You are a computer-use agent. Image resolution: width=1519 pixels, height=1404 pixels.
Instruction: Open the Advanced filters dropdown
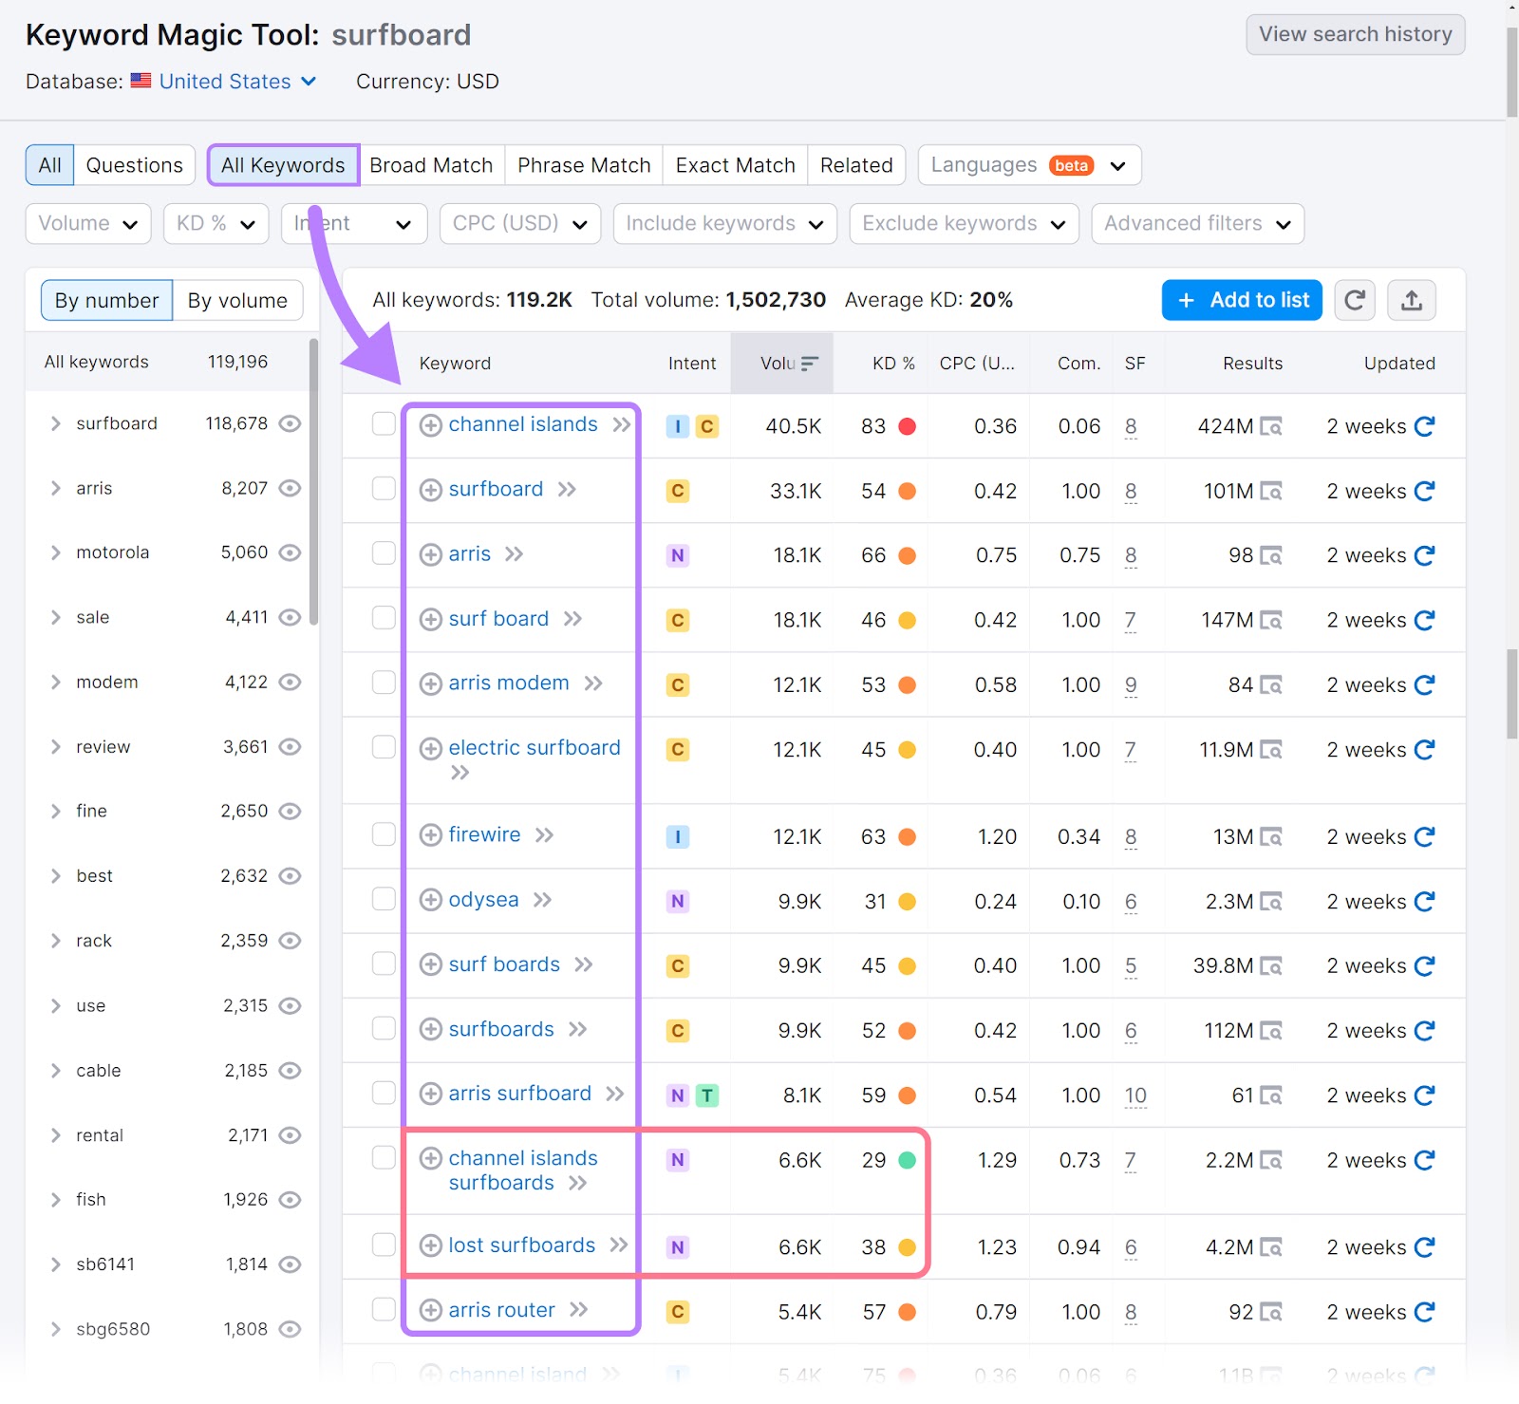(x=1197, y=224)
